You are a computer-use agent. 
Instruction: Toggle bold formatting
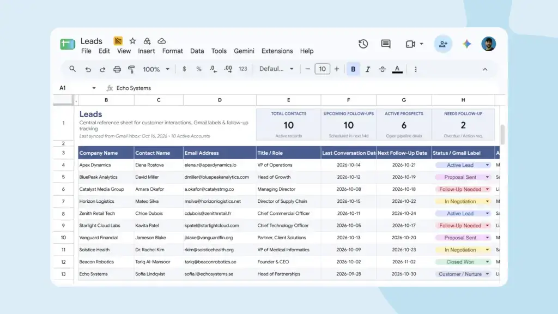click(x=353, y=69)
